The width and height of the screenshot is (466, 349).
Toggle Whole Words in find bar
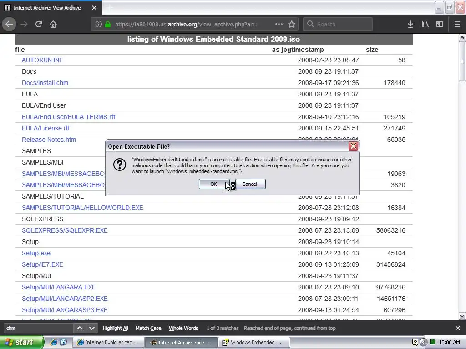(184, 328)
